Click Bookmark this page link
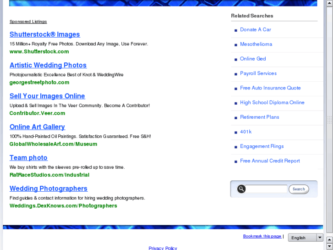 (x=262, y=236)
